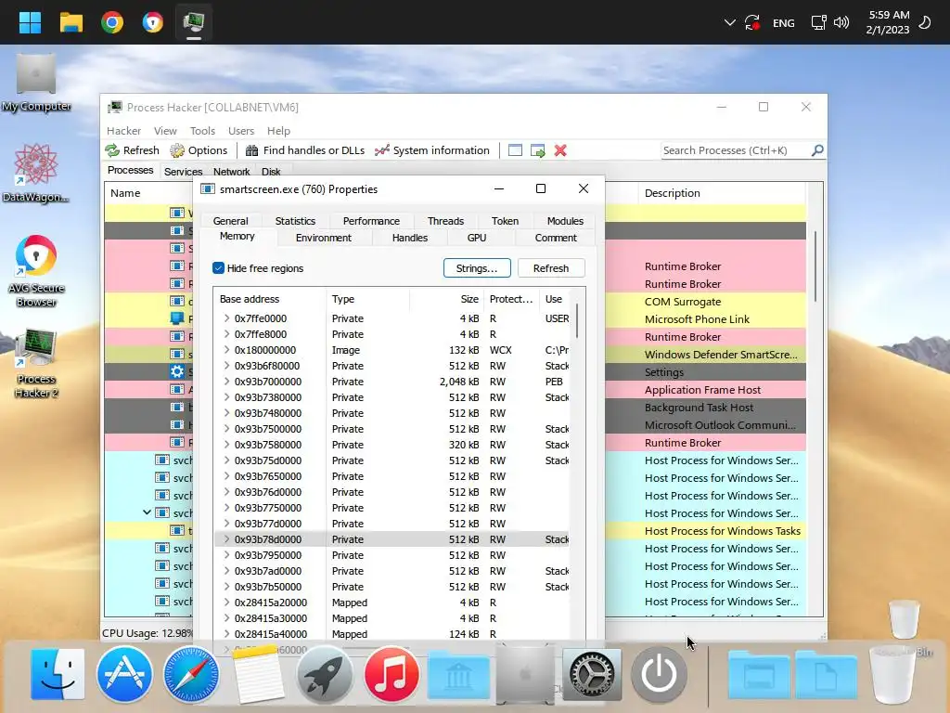The width and height of the screenshot is (950, 713).
Task: Switch to the Services tab
Action: 183,172
